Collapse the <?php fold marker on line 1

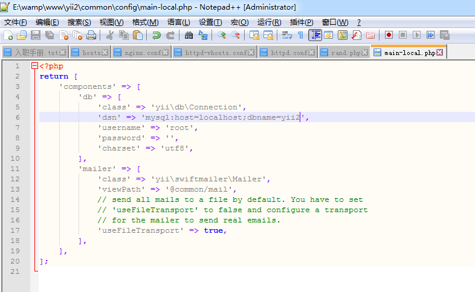pos(34,66)
